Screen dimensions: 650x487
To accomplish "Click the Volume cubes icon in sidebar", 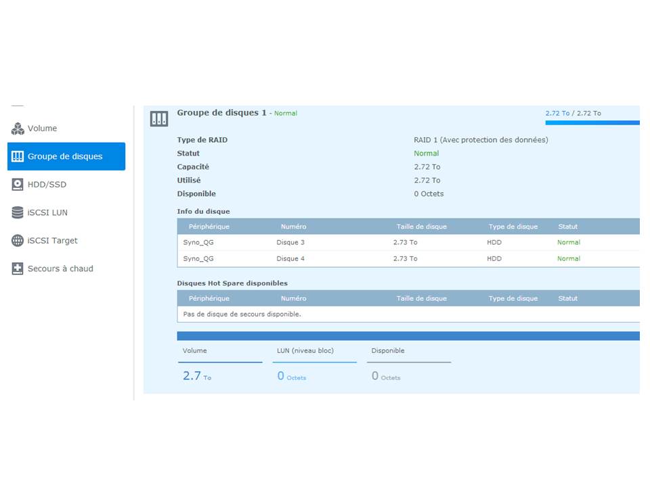I will point(18,129).
